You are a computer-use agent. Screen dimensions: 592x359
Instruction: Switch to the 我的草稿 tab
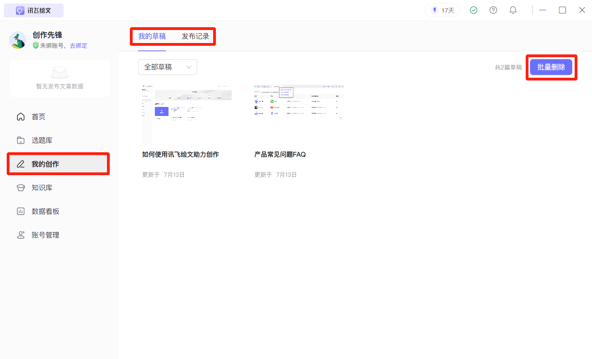152,36
